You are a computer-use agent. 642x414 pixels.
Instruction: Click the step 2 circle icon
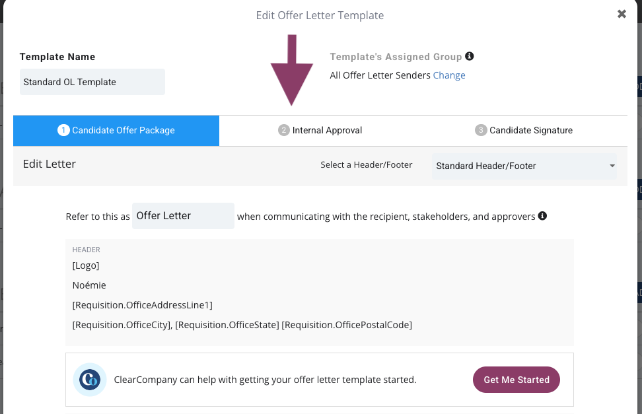(x=284, y=130)
